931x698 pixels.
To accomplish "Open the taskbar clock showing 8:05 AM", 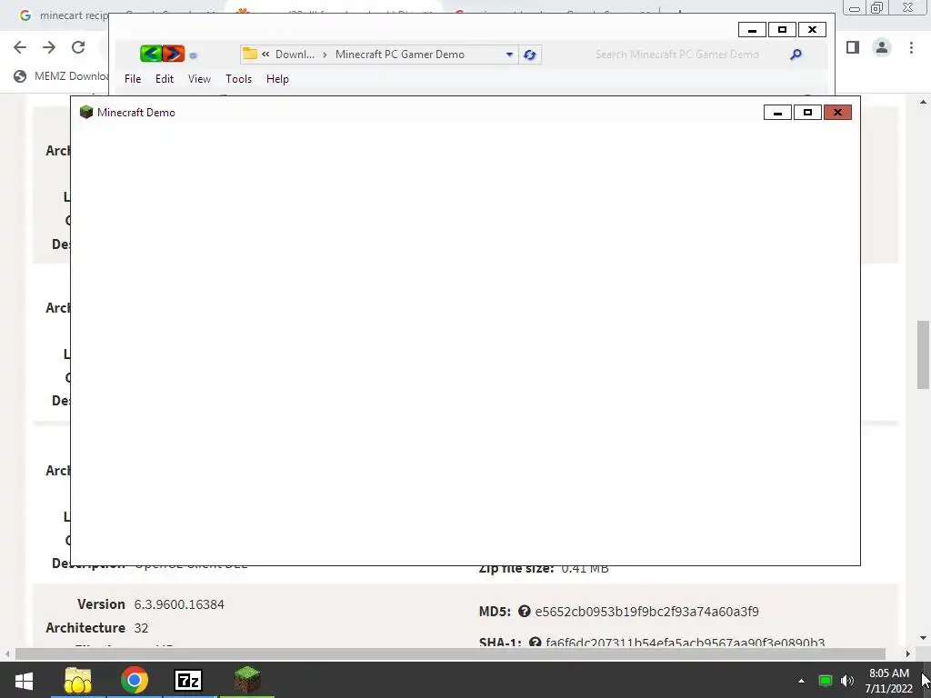I will point(888,681).
